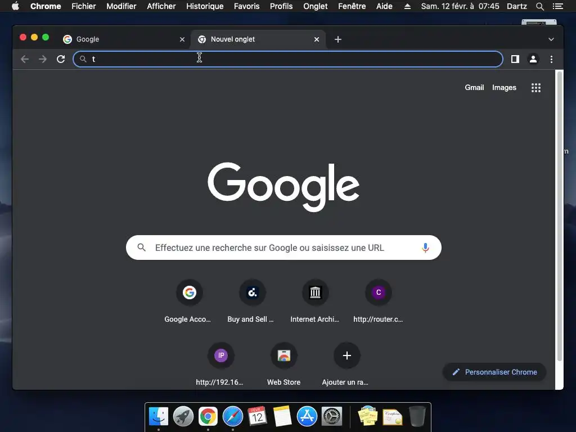Click the forward navigation arrow

pos(43,59)
